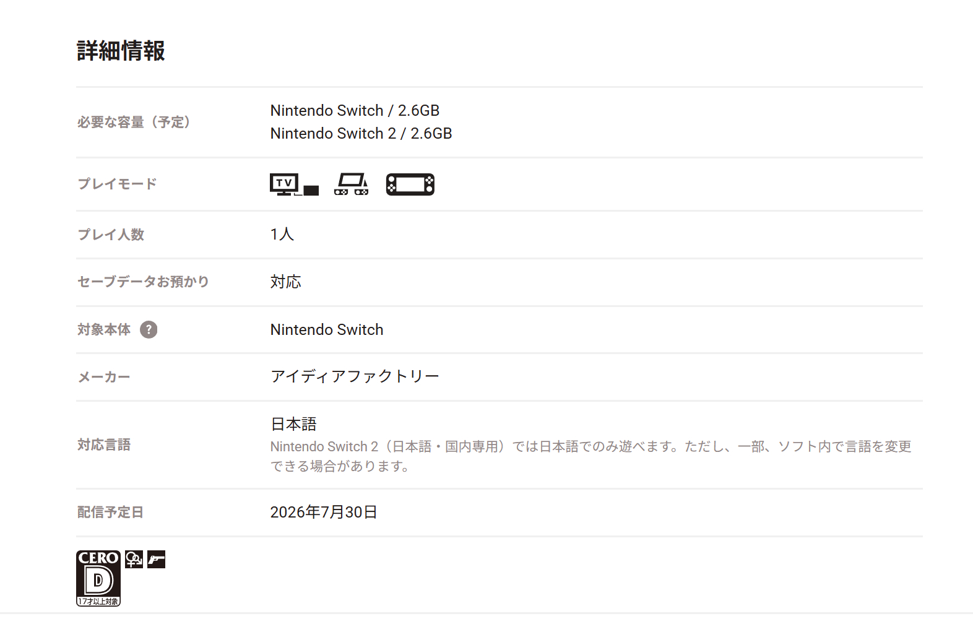The height and width of the screenshot is (624, 973).
Task: Select the Nintendo Switch / 2.6GB line
Action: (355, 111)
